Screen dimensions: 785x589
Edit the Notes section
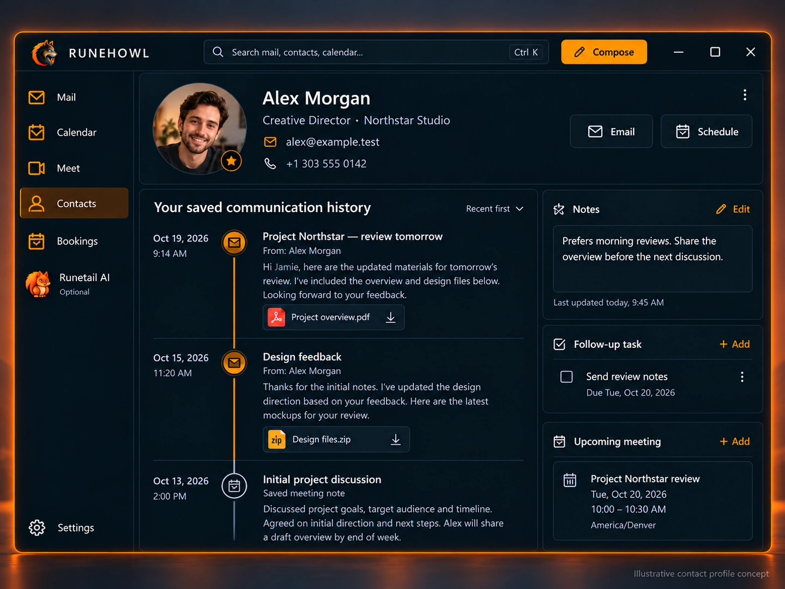[x=733, y=209]
